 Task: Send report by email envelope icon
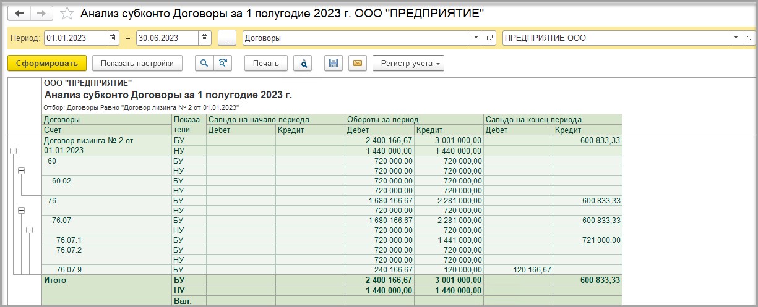[357, 63]
